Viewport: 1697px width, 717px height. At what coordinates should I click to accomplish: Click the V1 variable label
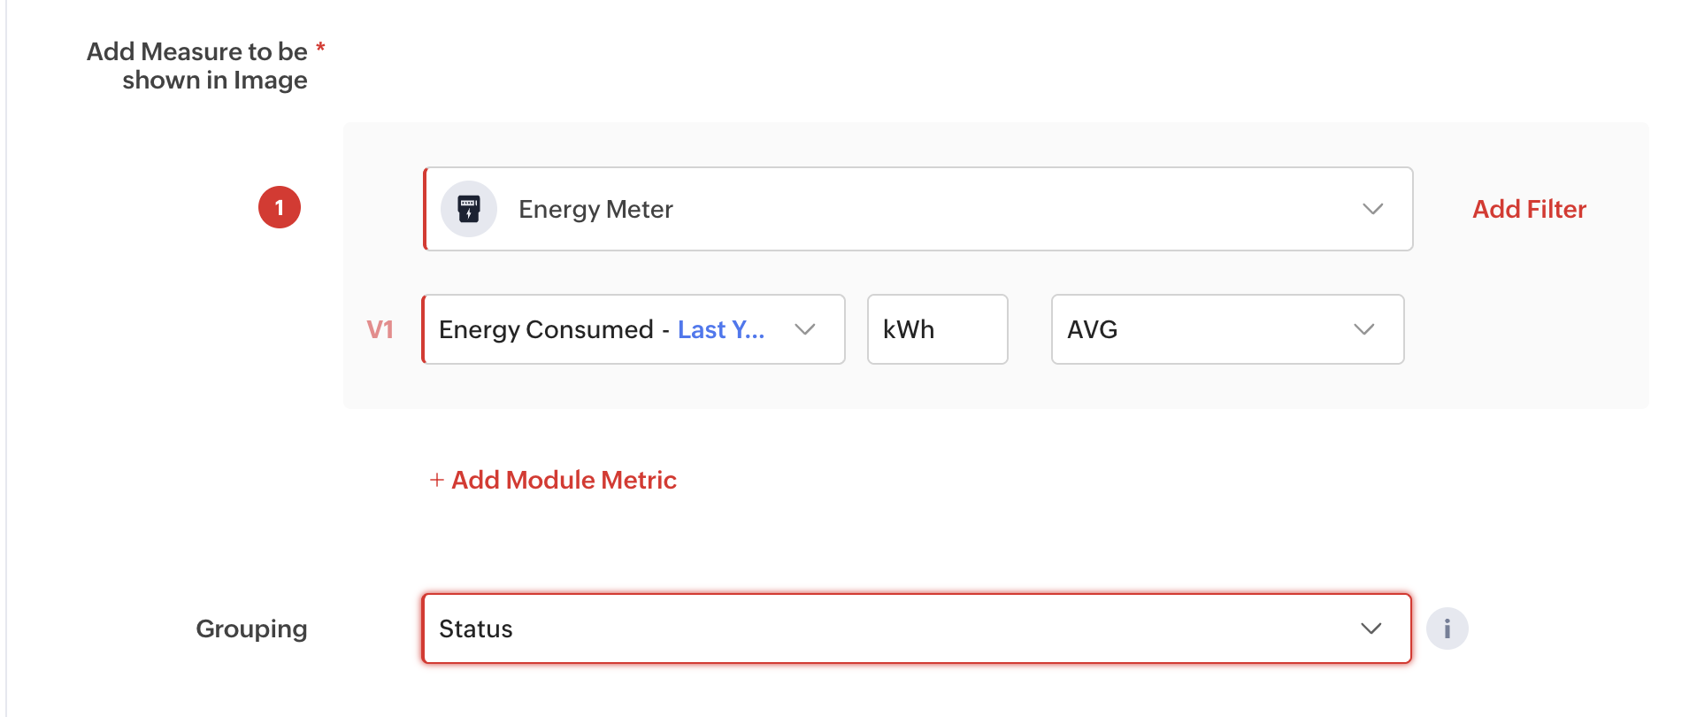[380, 329]
